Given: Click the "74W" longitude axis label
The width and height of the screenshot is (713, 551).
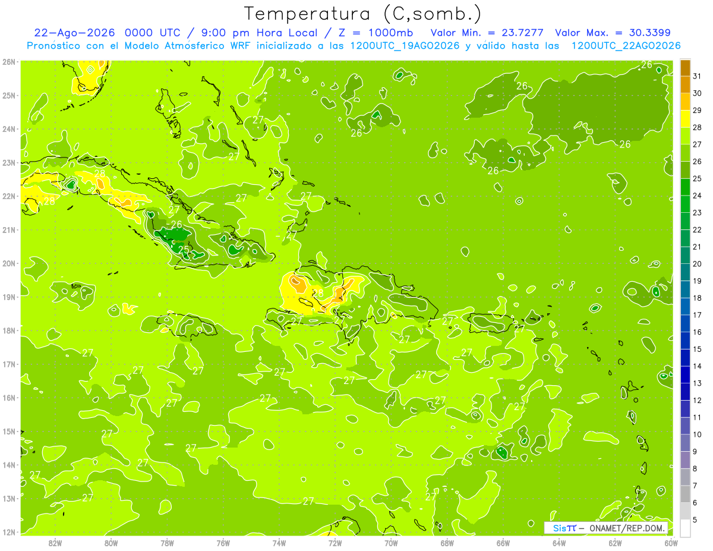Looking at the screenshot, I should pyautogui.click(x=279, y=543).
